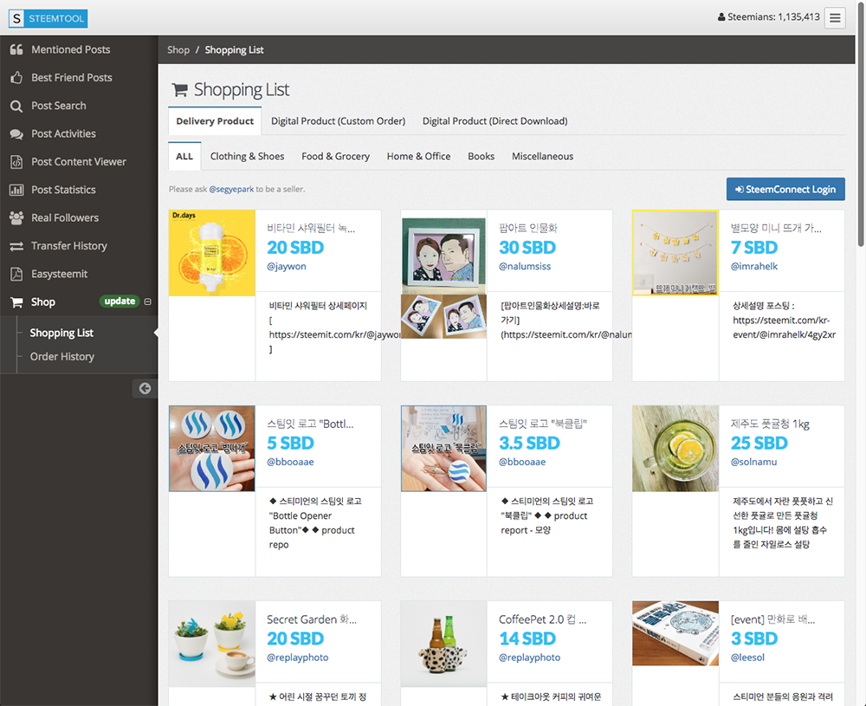Open seller @leesol profile link
Screen dimensions: 866x706
(748, 657)
